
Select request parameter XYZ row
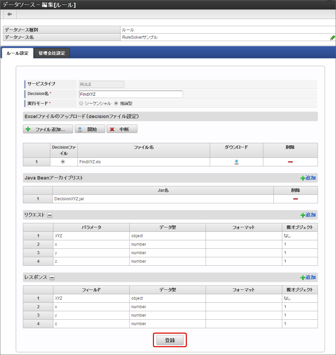(170, 236)
